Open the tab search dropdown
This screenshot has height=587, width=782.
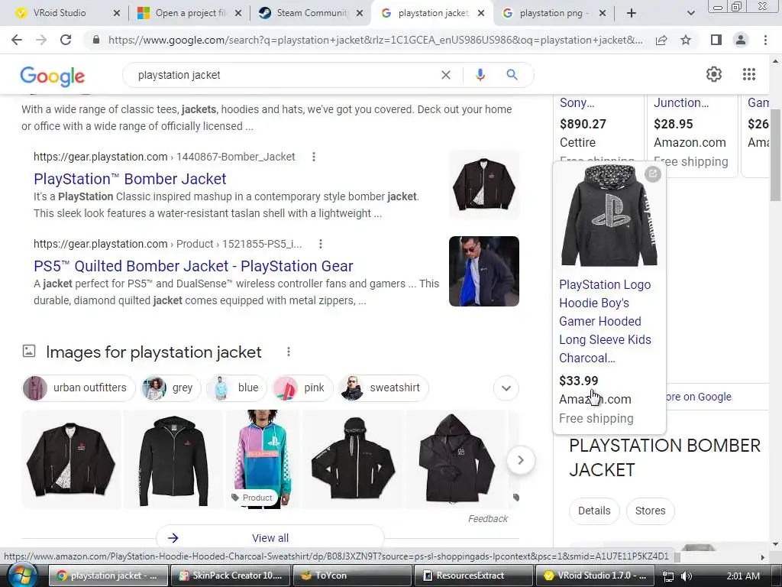pyautogui.click(x=690, y=13)
